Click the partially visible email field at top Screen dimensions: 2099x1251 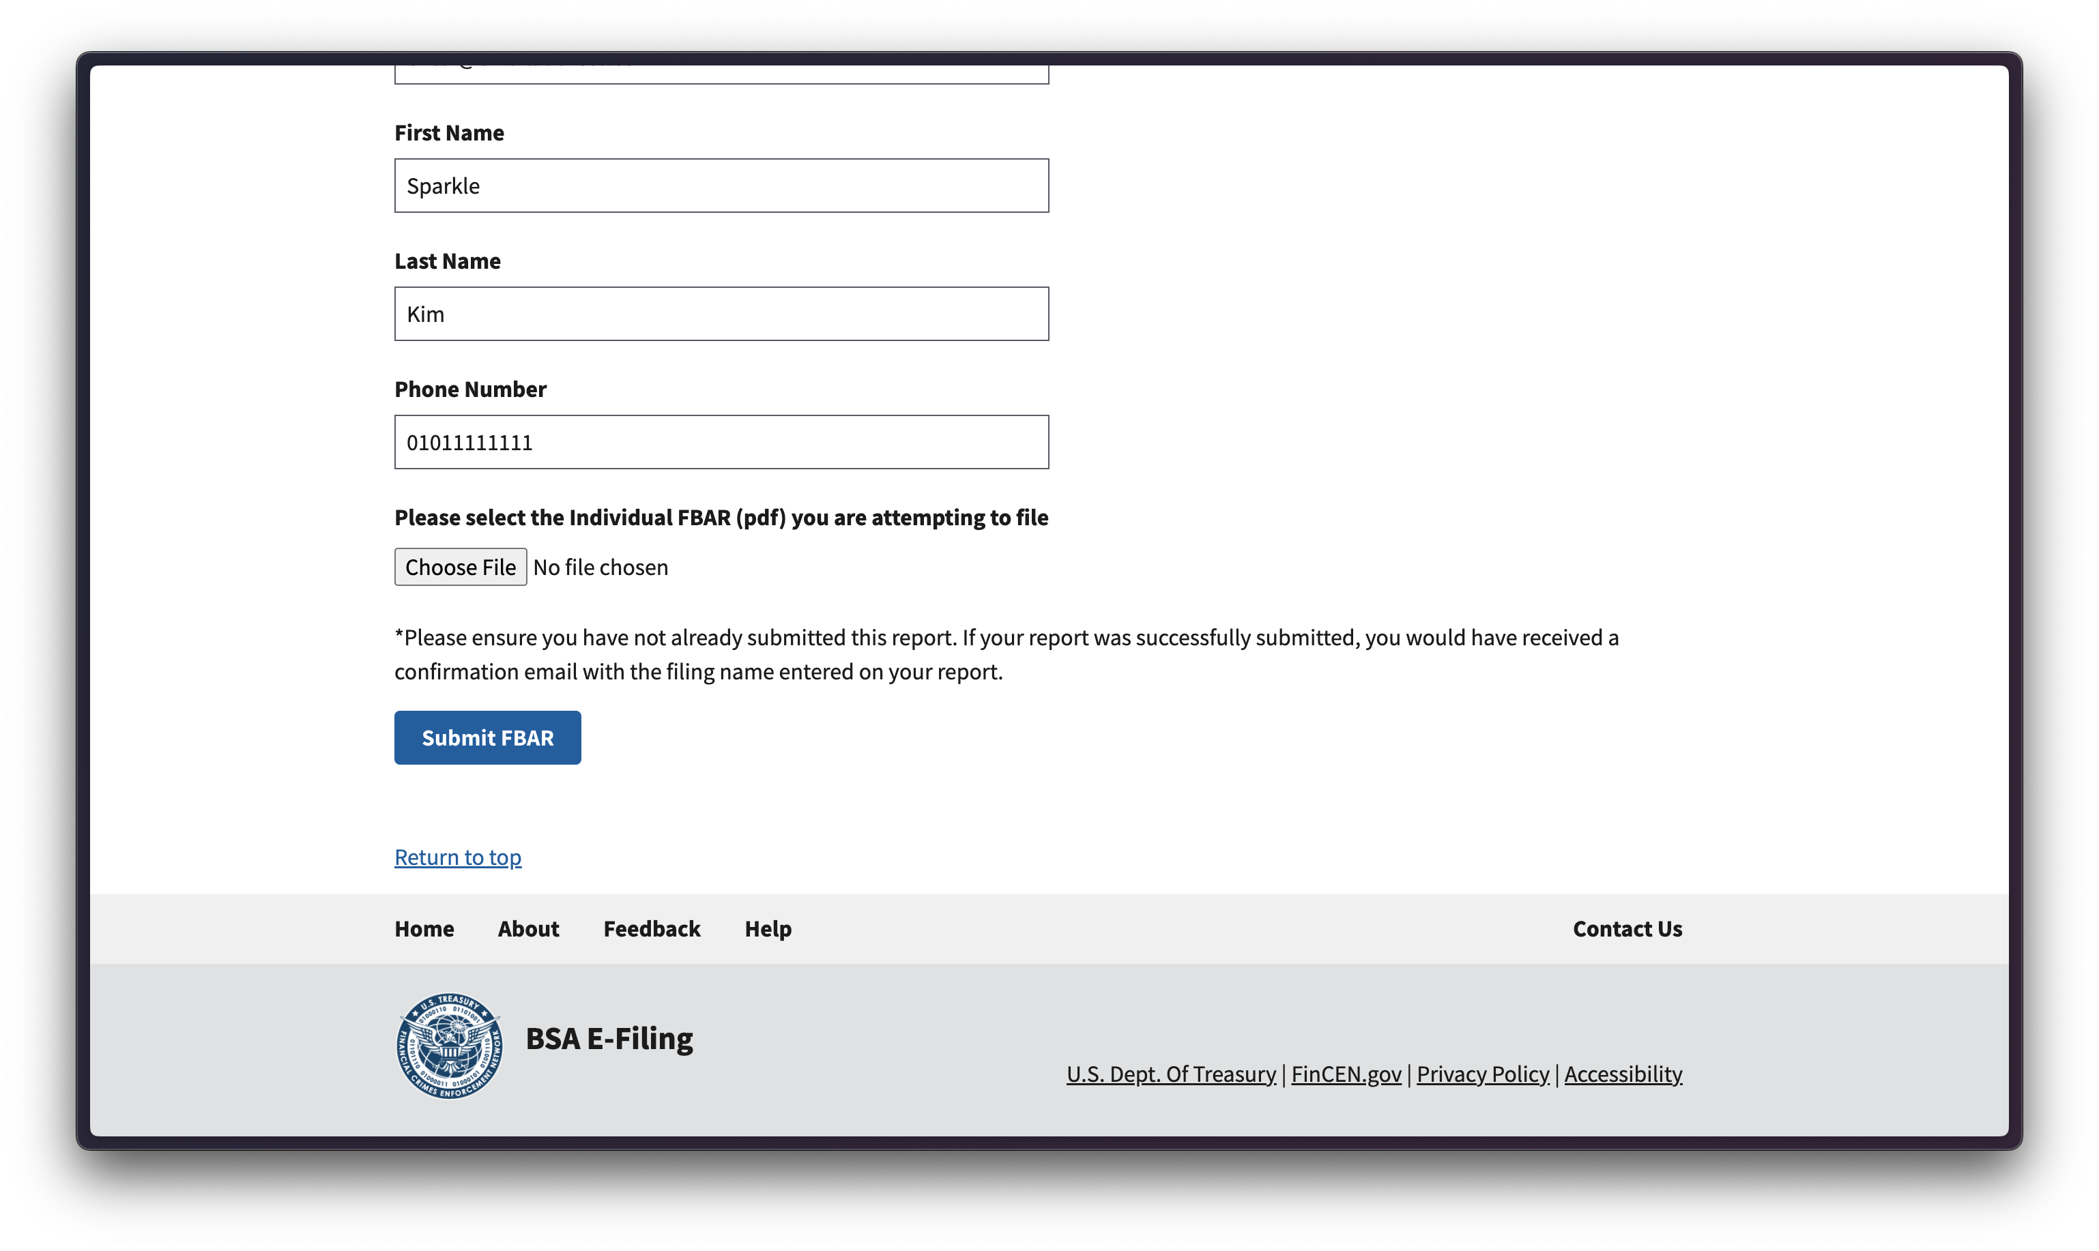(721, 74)
